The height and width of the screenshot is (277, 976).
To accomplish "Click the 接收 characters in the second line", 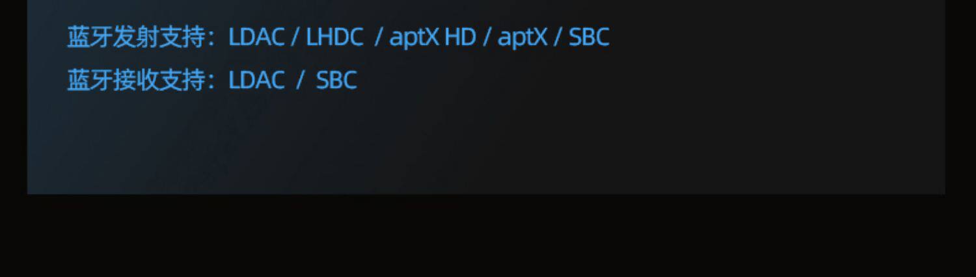I will 136,80.
